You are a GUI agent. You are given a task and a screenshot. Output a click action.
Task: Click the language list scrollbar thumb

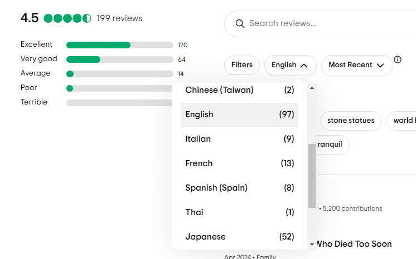coord(312,175)
